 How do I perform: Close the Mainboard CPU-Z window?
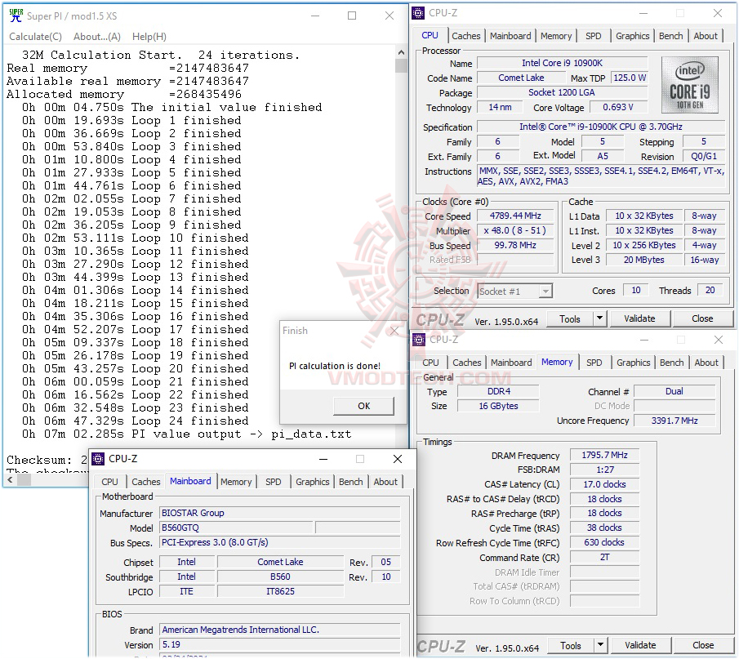(398, 459)
